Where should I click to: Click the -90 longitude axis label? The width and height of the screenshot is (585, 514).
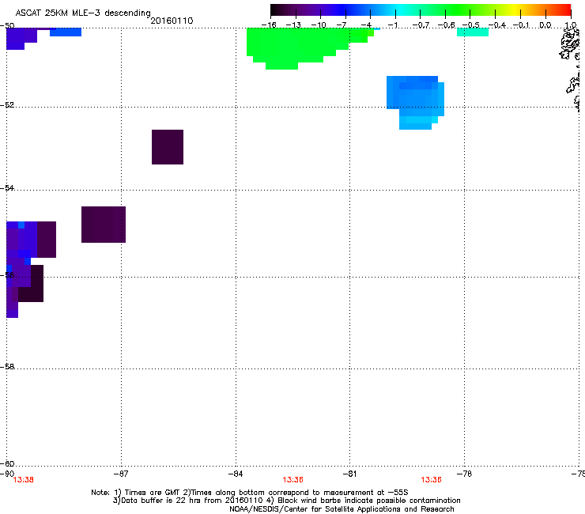coord(7,474)
